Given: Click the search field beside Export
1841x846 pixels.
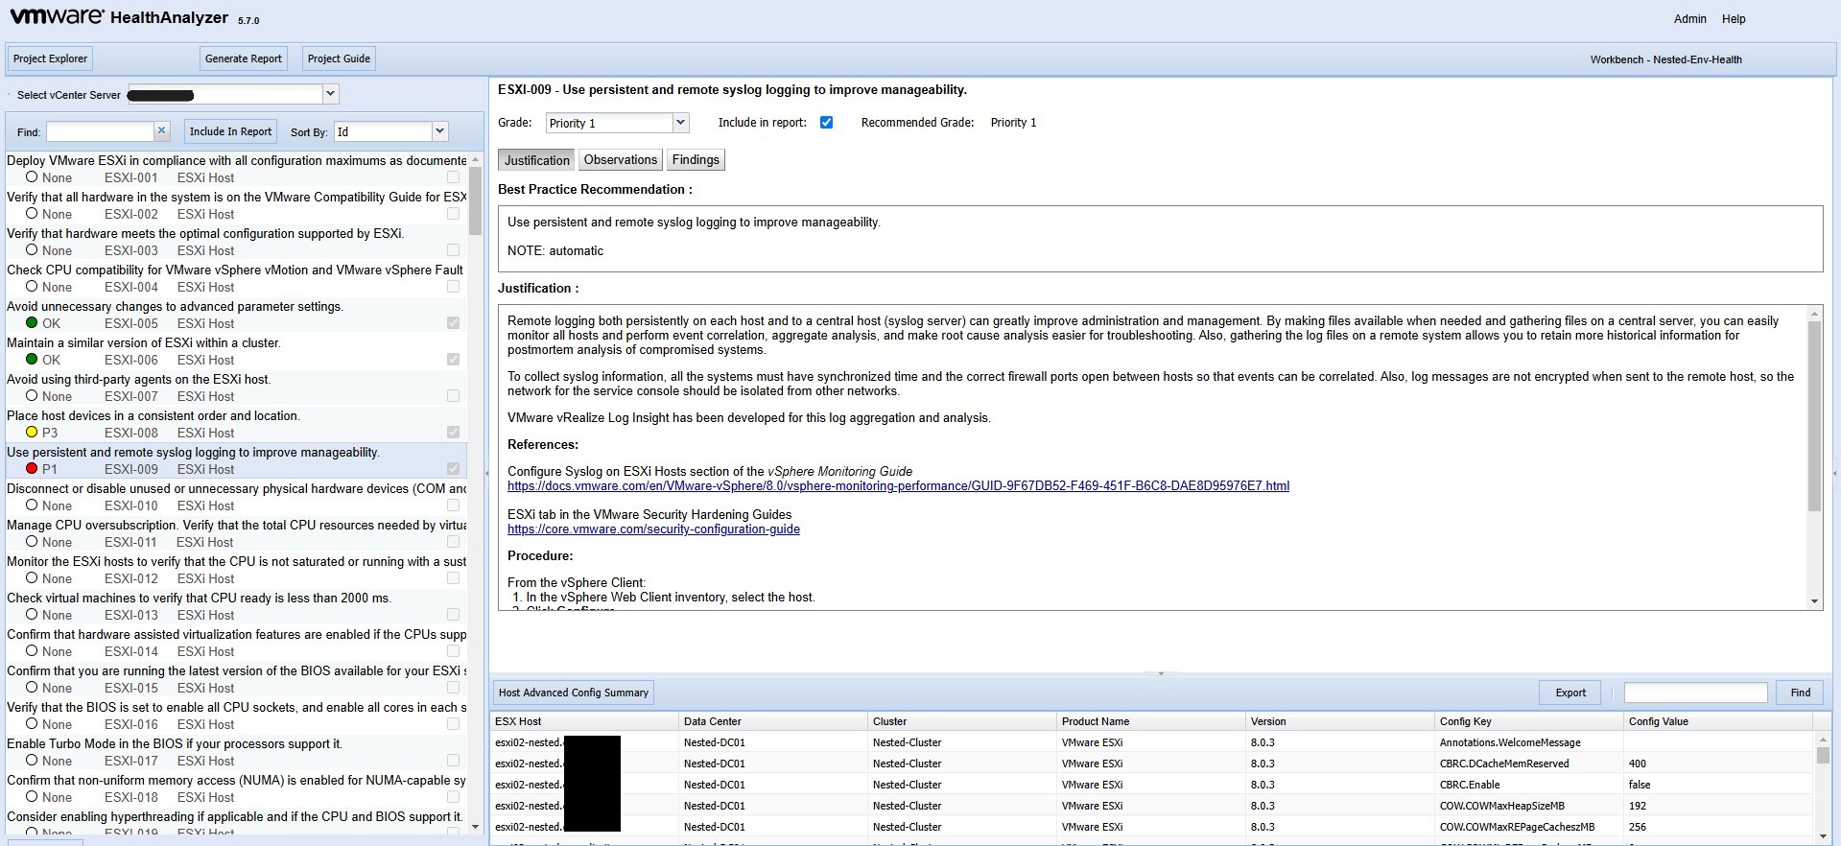Looking at the screenshot, I should (x=1695, y=693).
